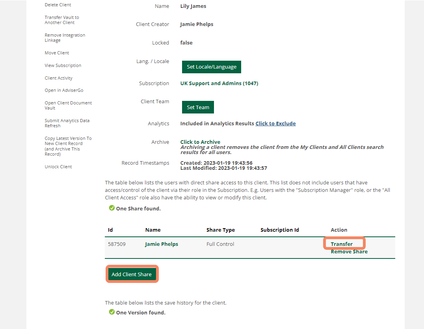
Task: Open Jamie Phelps user in shares table
Action: [162, 244]
